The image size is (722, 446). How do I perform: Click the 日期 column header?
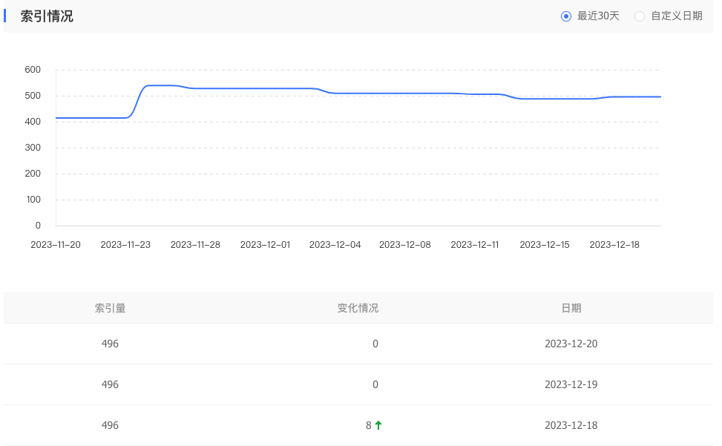[x=571, y=308]
